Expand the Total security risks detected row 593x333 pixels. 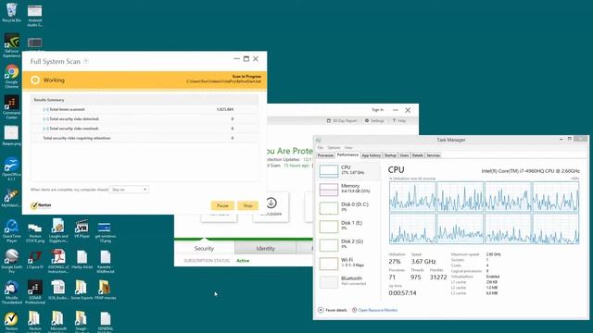click(x=45, y=119)
